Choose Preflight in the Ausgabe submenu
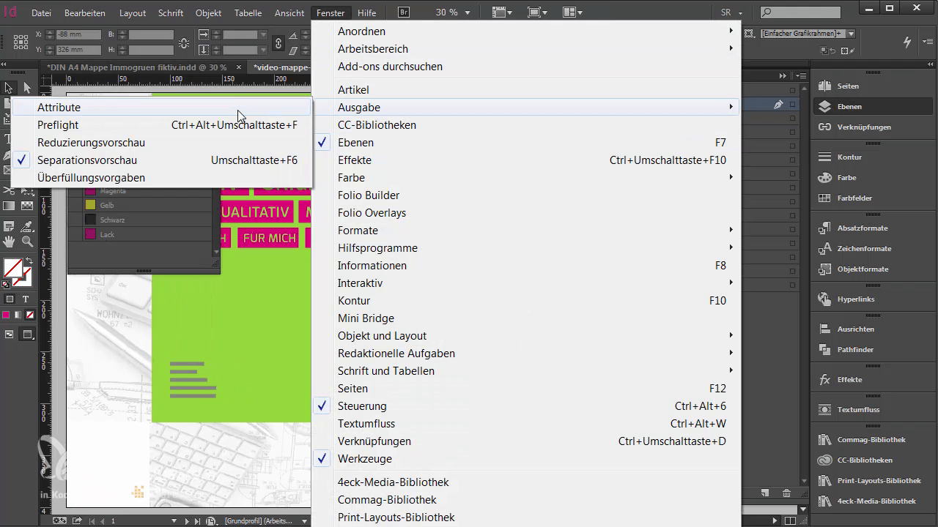This screenshot has width=938, height=527. coord(163,125)
